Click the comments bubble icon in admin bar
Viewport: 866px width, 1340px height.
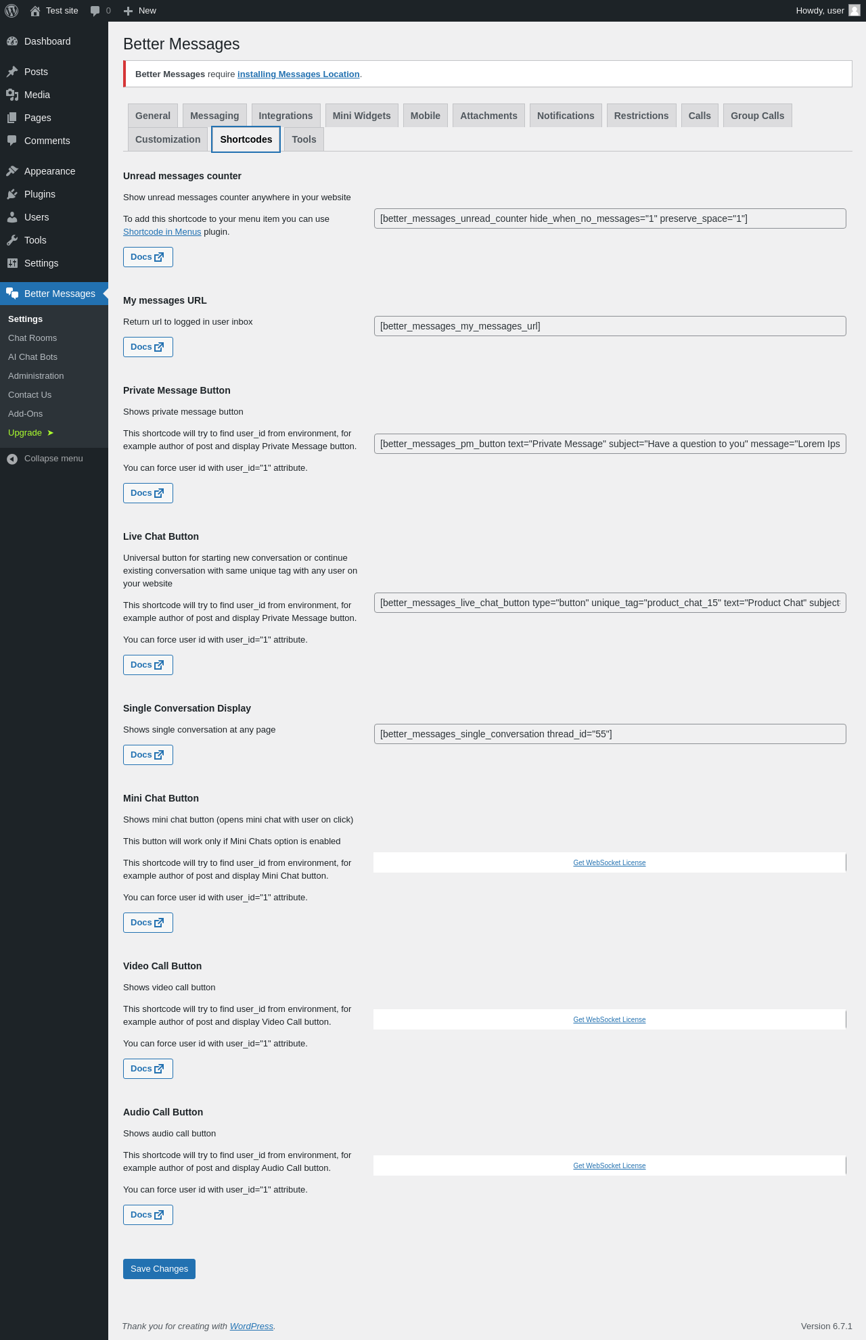point(95,11)
